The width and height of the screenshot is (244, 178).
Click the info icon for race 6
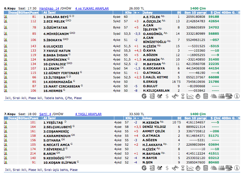tap(237, 96)
